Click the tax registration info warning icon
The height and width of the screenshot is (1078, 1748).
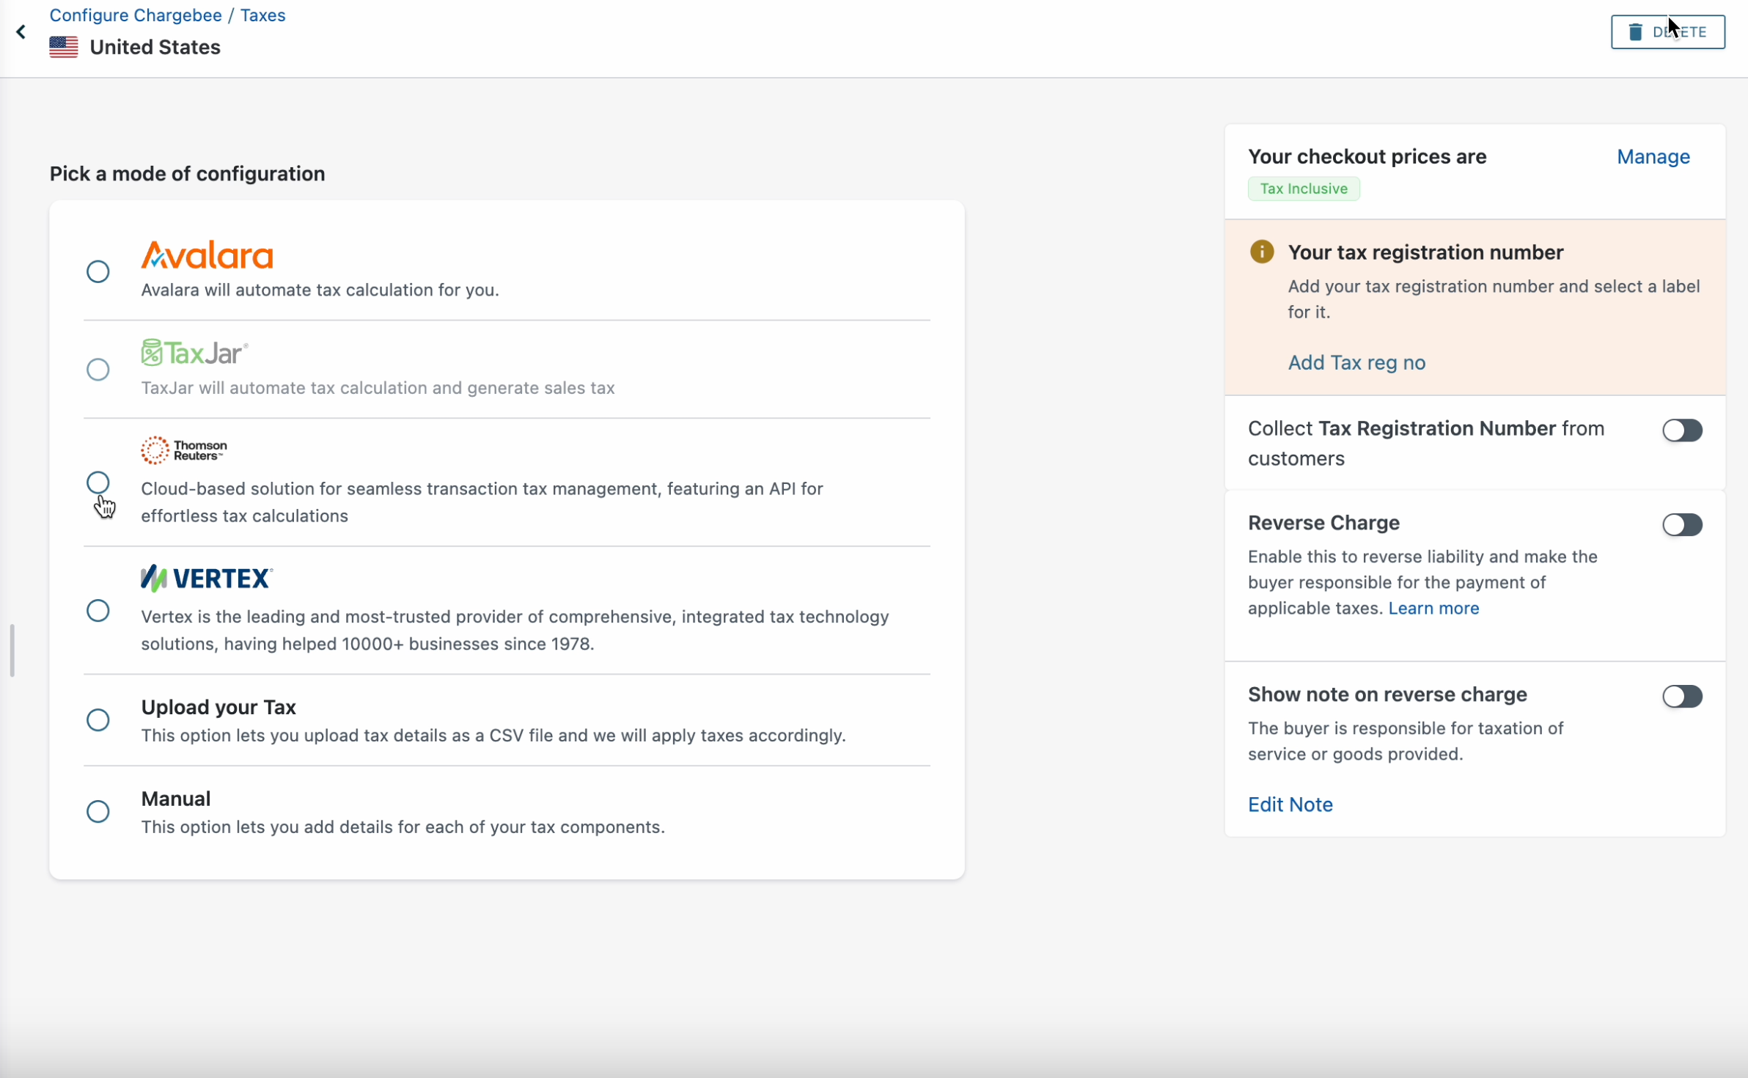(x=1261, y=252)
